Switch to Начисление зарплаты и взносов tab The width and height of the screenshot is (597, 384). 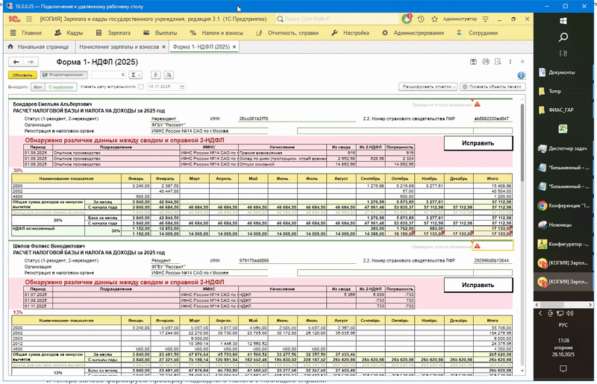pos(119,47)
